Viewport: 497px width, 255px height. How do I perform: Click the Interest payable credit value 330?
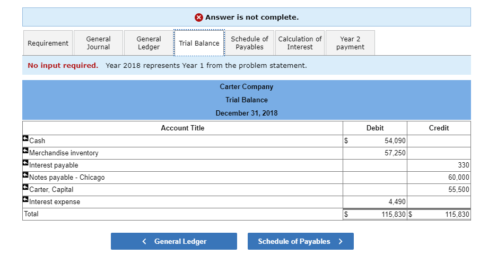click(x=464, y=165)
